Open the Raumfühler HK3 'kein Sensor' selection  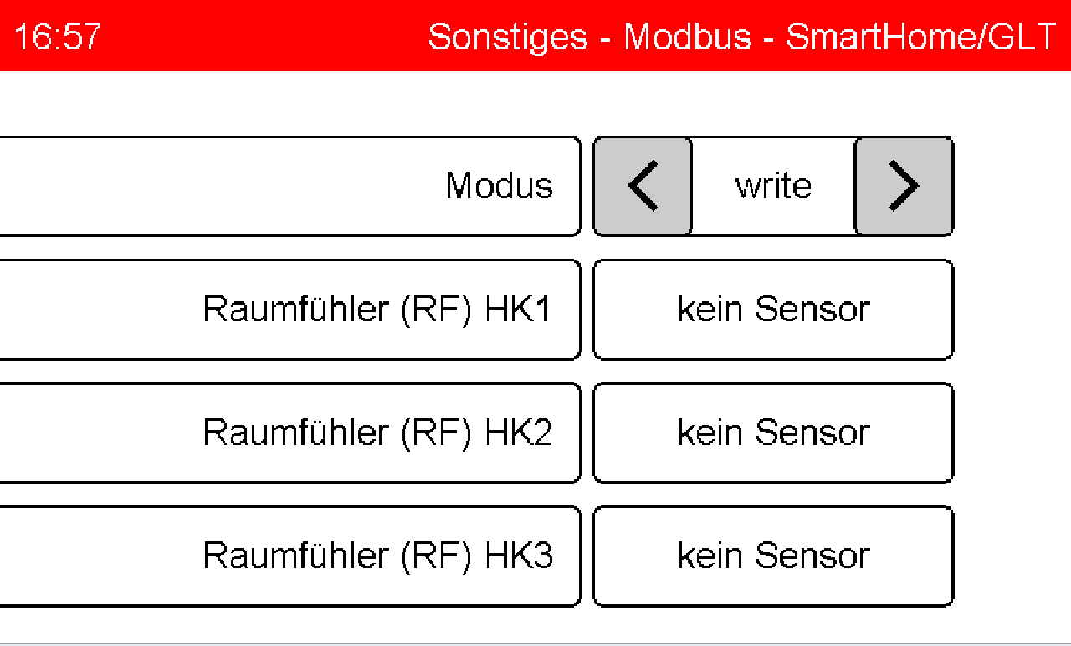click(x=773, y=556)
